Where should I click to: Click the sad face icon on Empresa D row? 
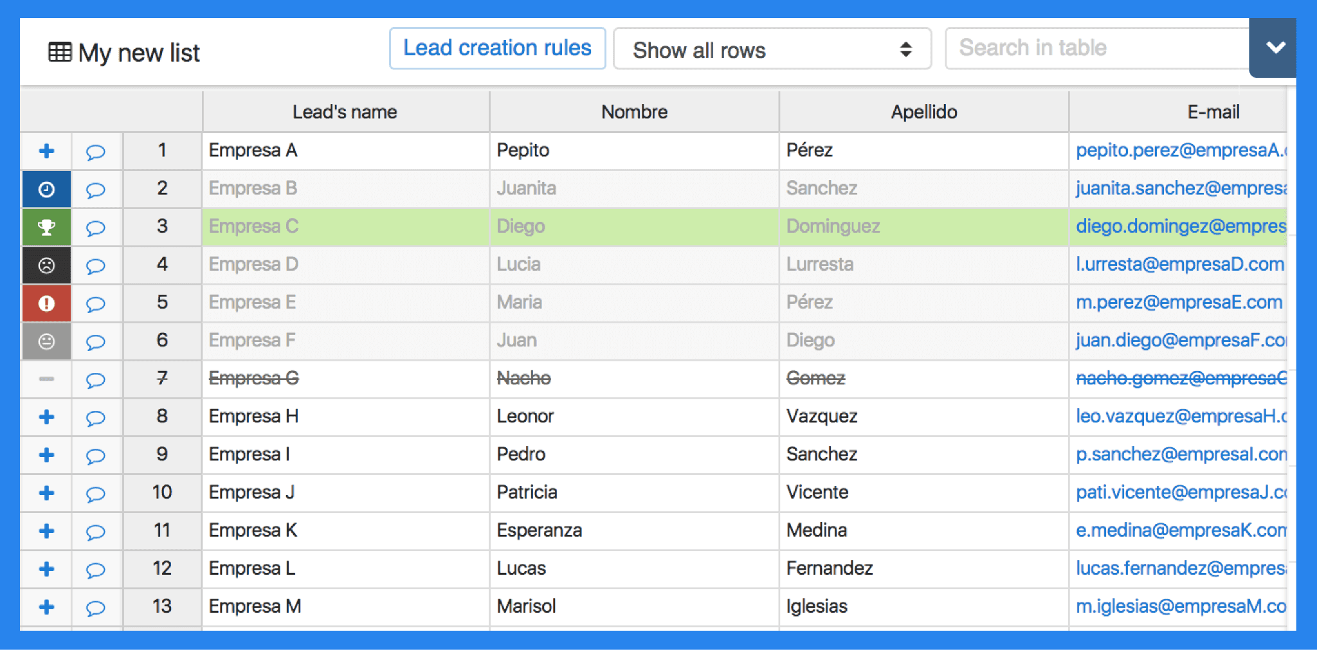click(x=46, y=265)
